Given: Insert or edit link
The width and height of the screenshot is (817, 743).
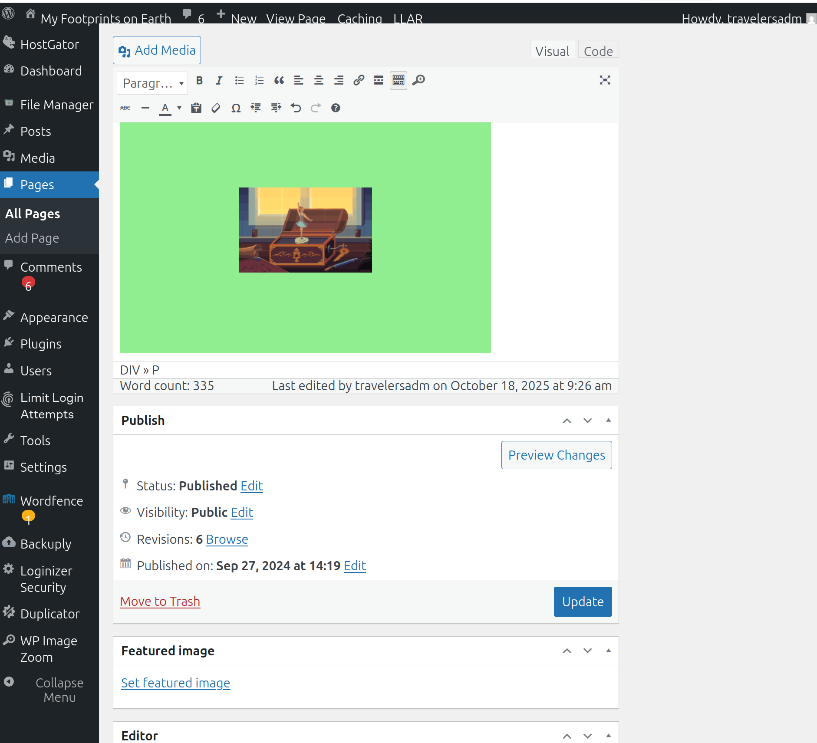Looking at the screenshot, I should pos(359,80).
